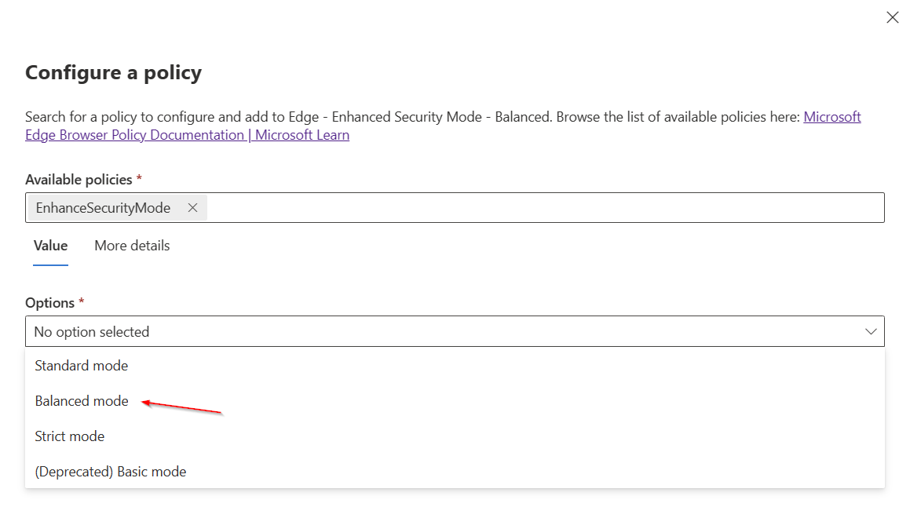The width and height of the screenshot is (899, 518).
Task: Select the EnhanceSecurityMode chip label
Action: point(103,208)
